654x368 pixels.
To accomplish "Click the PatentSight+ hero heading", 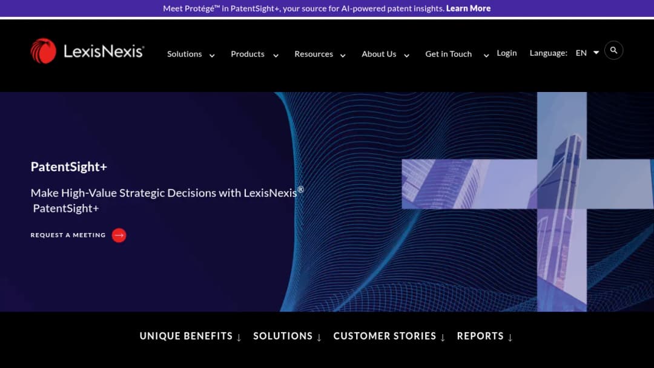I will tap(69, 166).
